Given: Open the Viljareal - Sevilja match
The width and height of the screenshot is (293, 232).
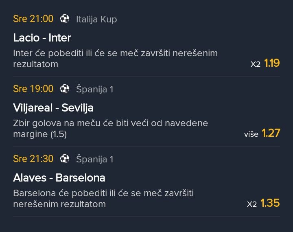Looking at the screenshot, I should point(53,108).
